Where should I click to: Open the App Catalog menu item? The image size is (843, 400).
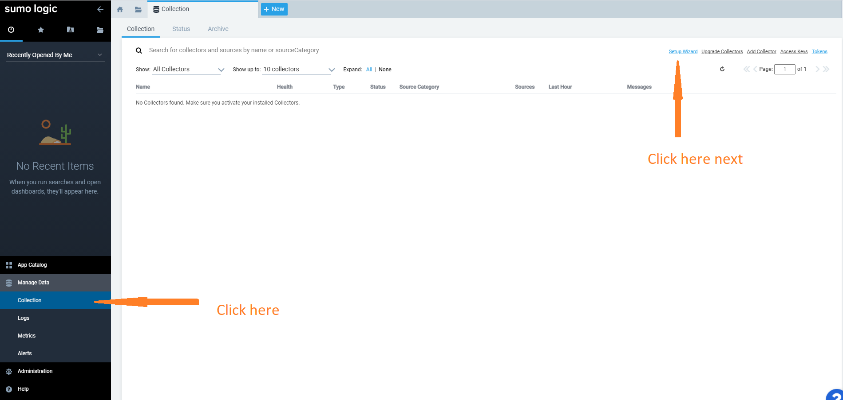55,265
